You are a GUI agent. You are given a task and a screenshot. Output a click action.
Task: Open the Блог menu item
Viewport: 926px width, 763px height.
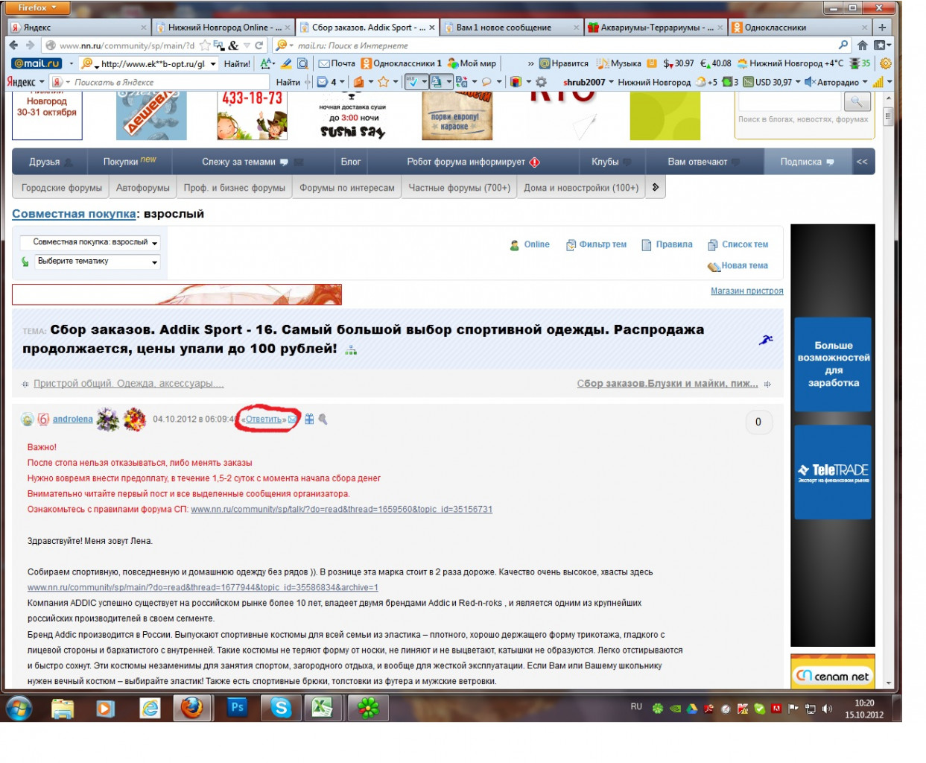pyautogui.click(x=351, y=162)
